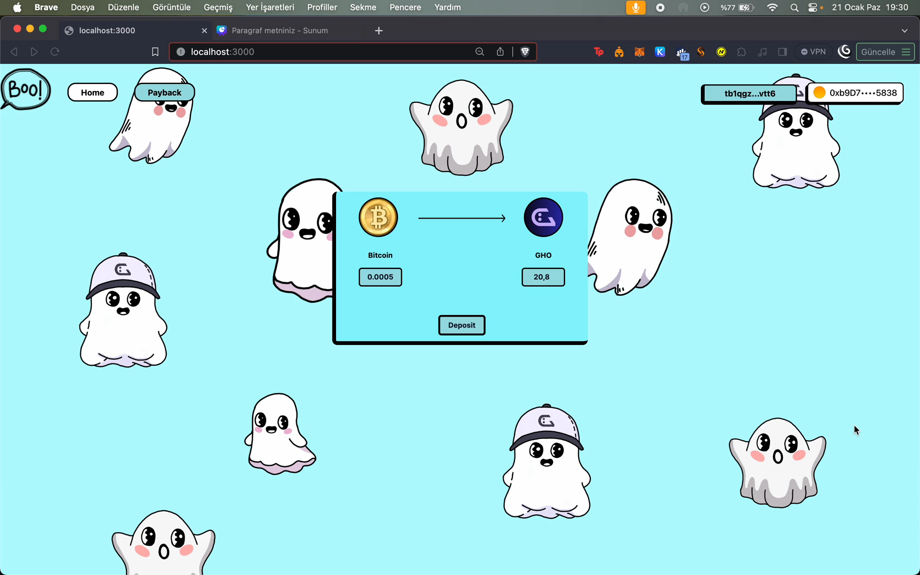Image resolution: width=920 pixels, height=575 pixels.
Task: Click the 0xb9D7...5838 wallet account button
Action: 855,93
